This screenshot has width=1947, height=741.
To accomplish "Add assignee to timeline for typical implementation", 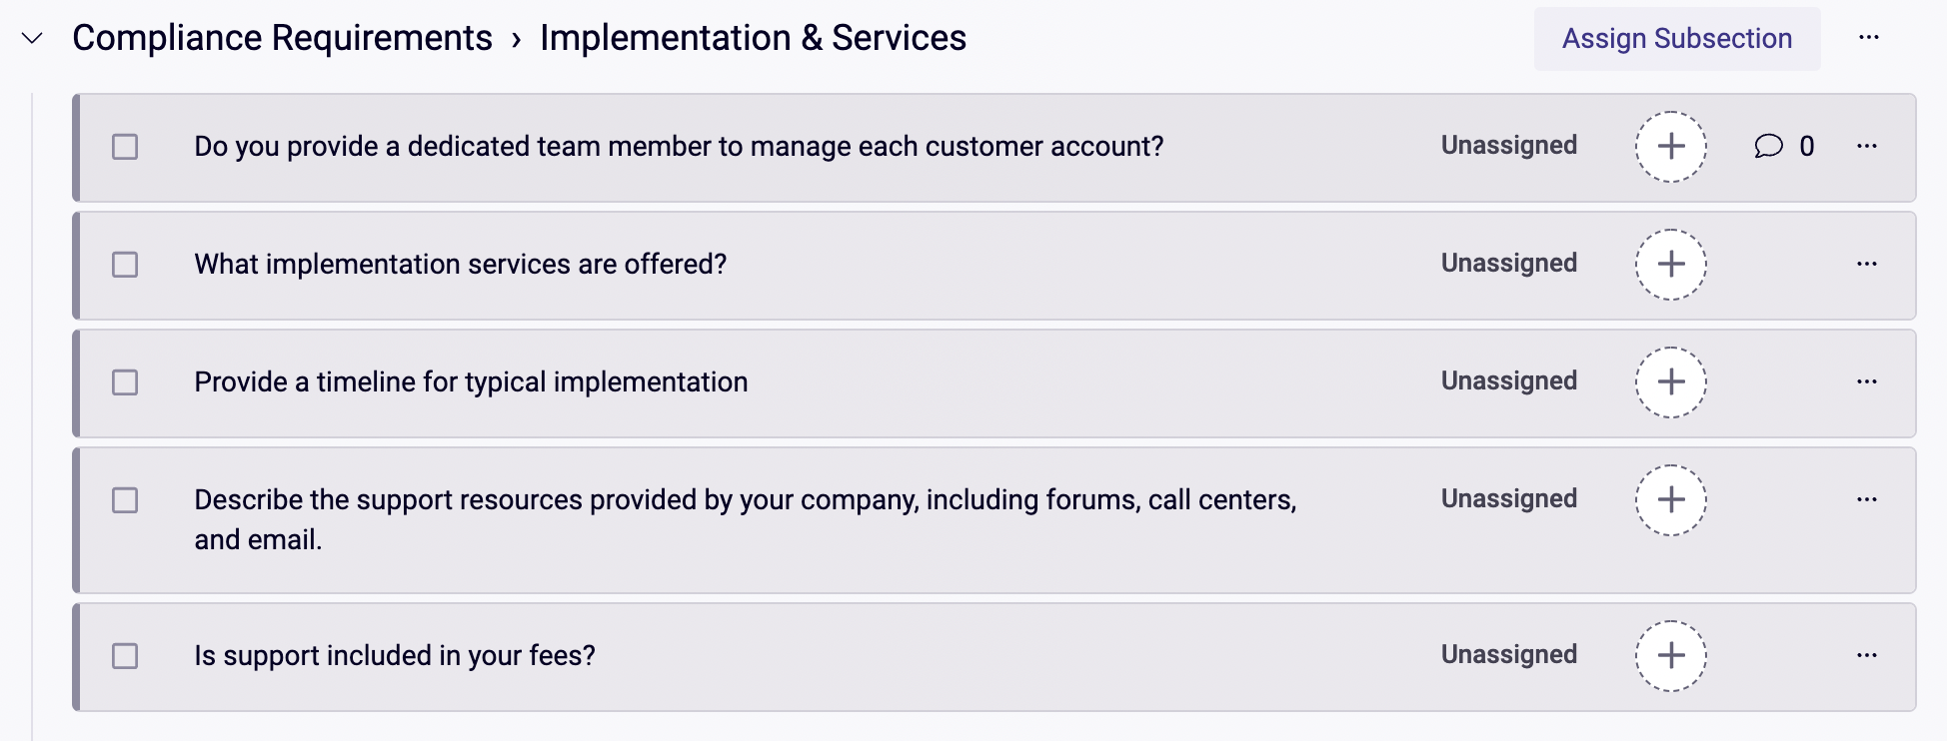I will coord(1671,382).
